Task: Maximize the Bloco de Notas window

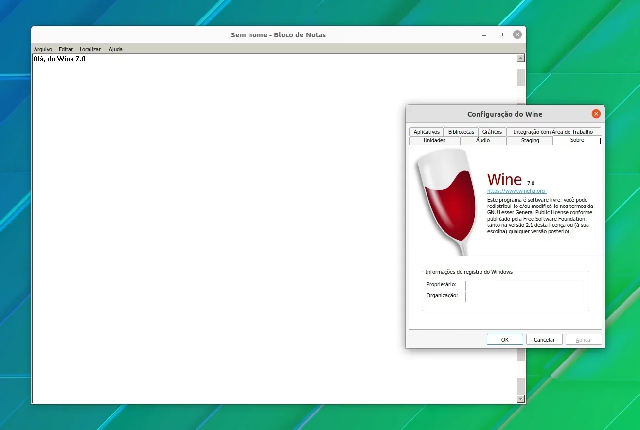Action: point(501,35)
